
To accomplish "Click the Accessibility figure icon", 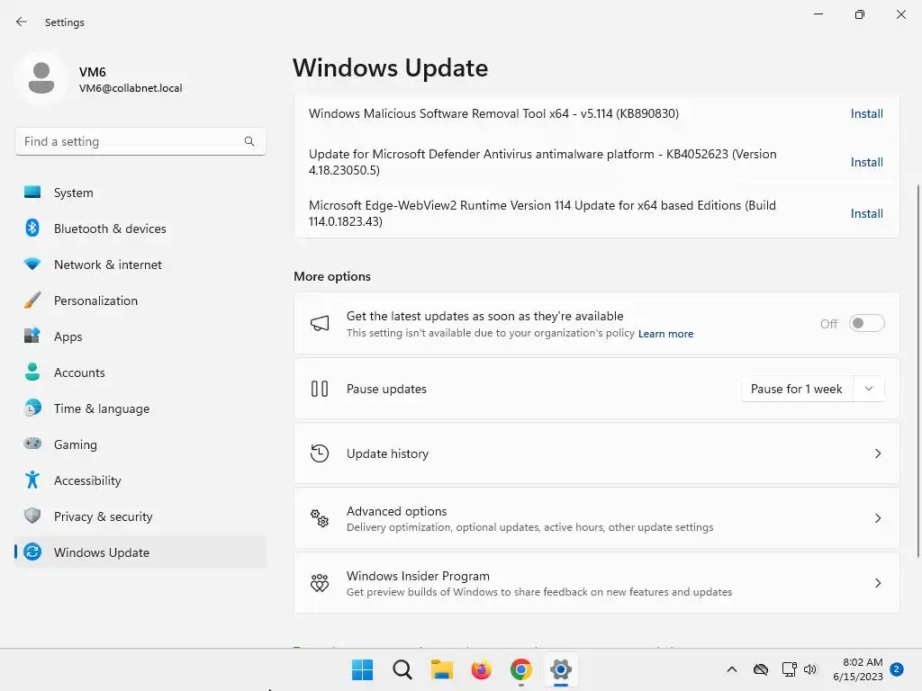I will (32, 480).
